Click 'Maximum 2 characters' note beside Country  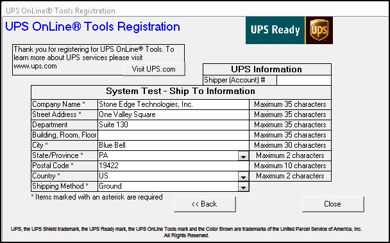click(x=290, y=176)
